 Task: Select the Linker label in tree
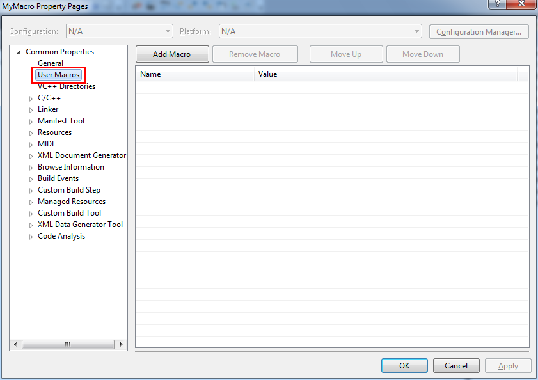pyautogui.click(x=48, y=109)
